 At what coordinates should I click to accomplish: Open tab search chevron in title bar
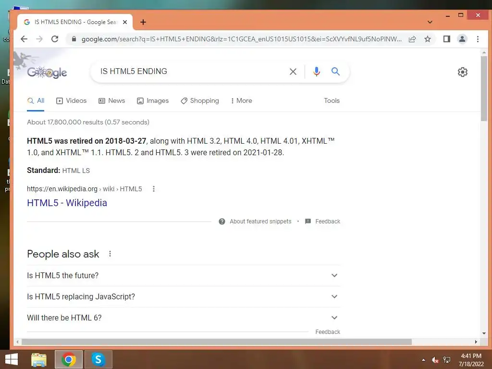click(x=430, y=22)
